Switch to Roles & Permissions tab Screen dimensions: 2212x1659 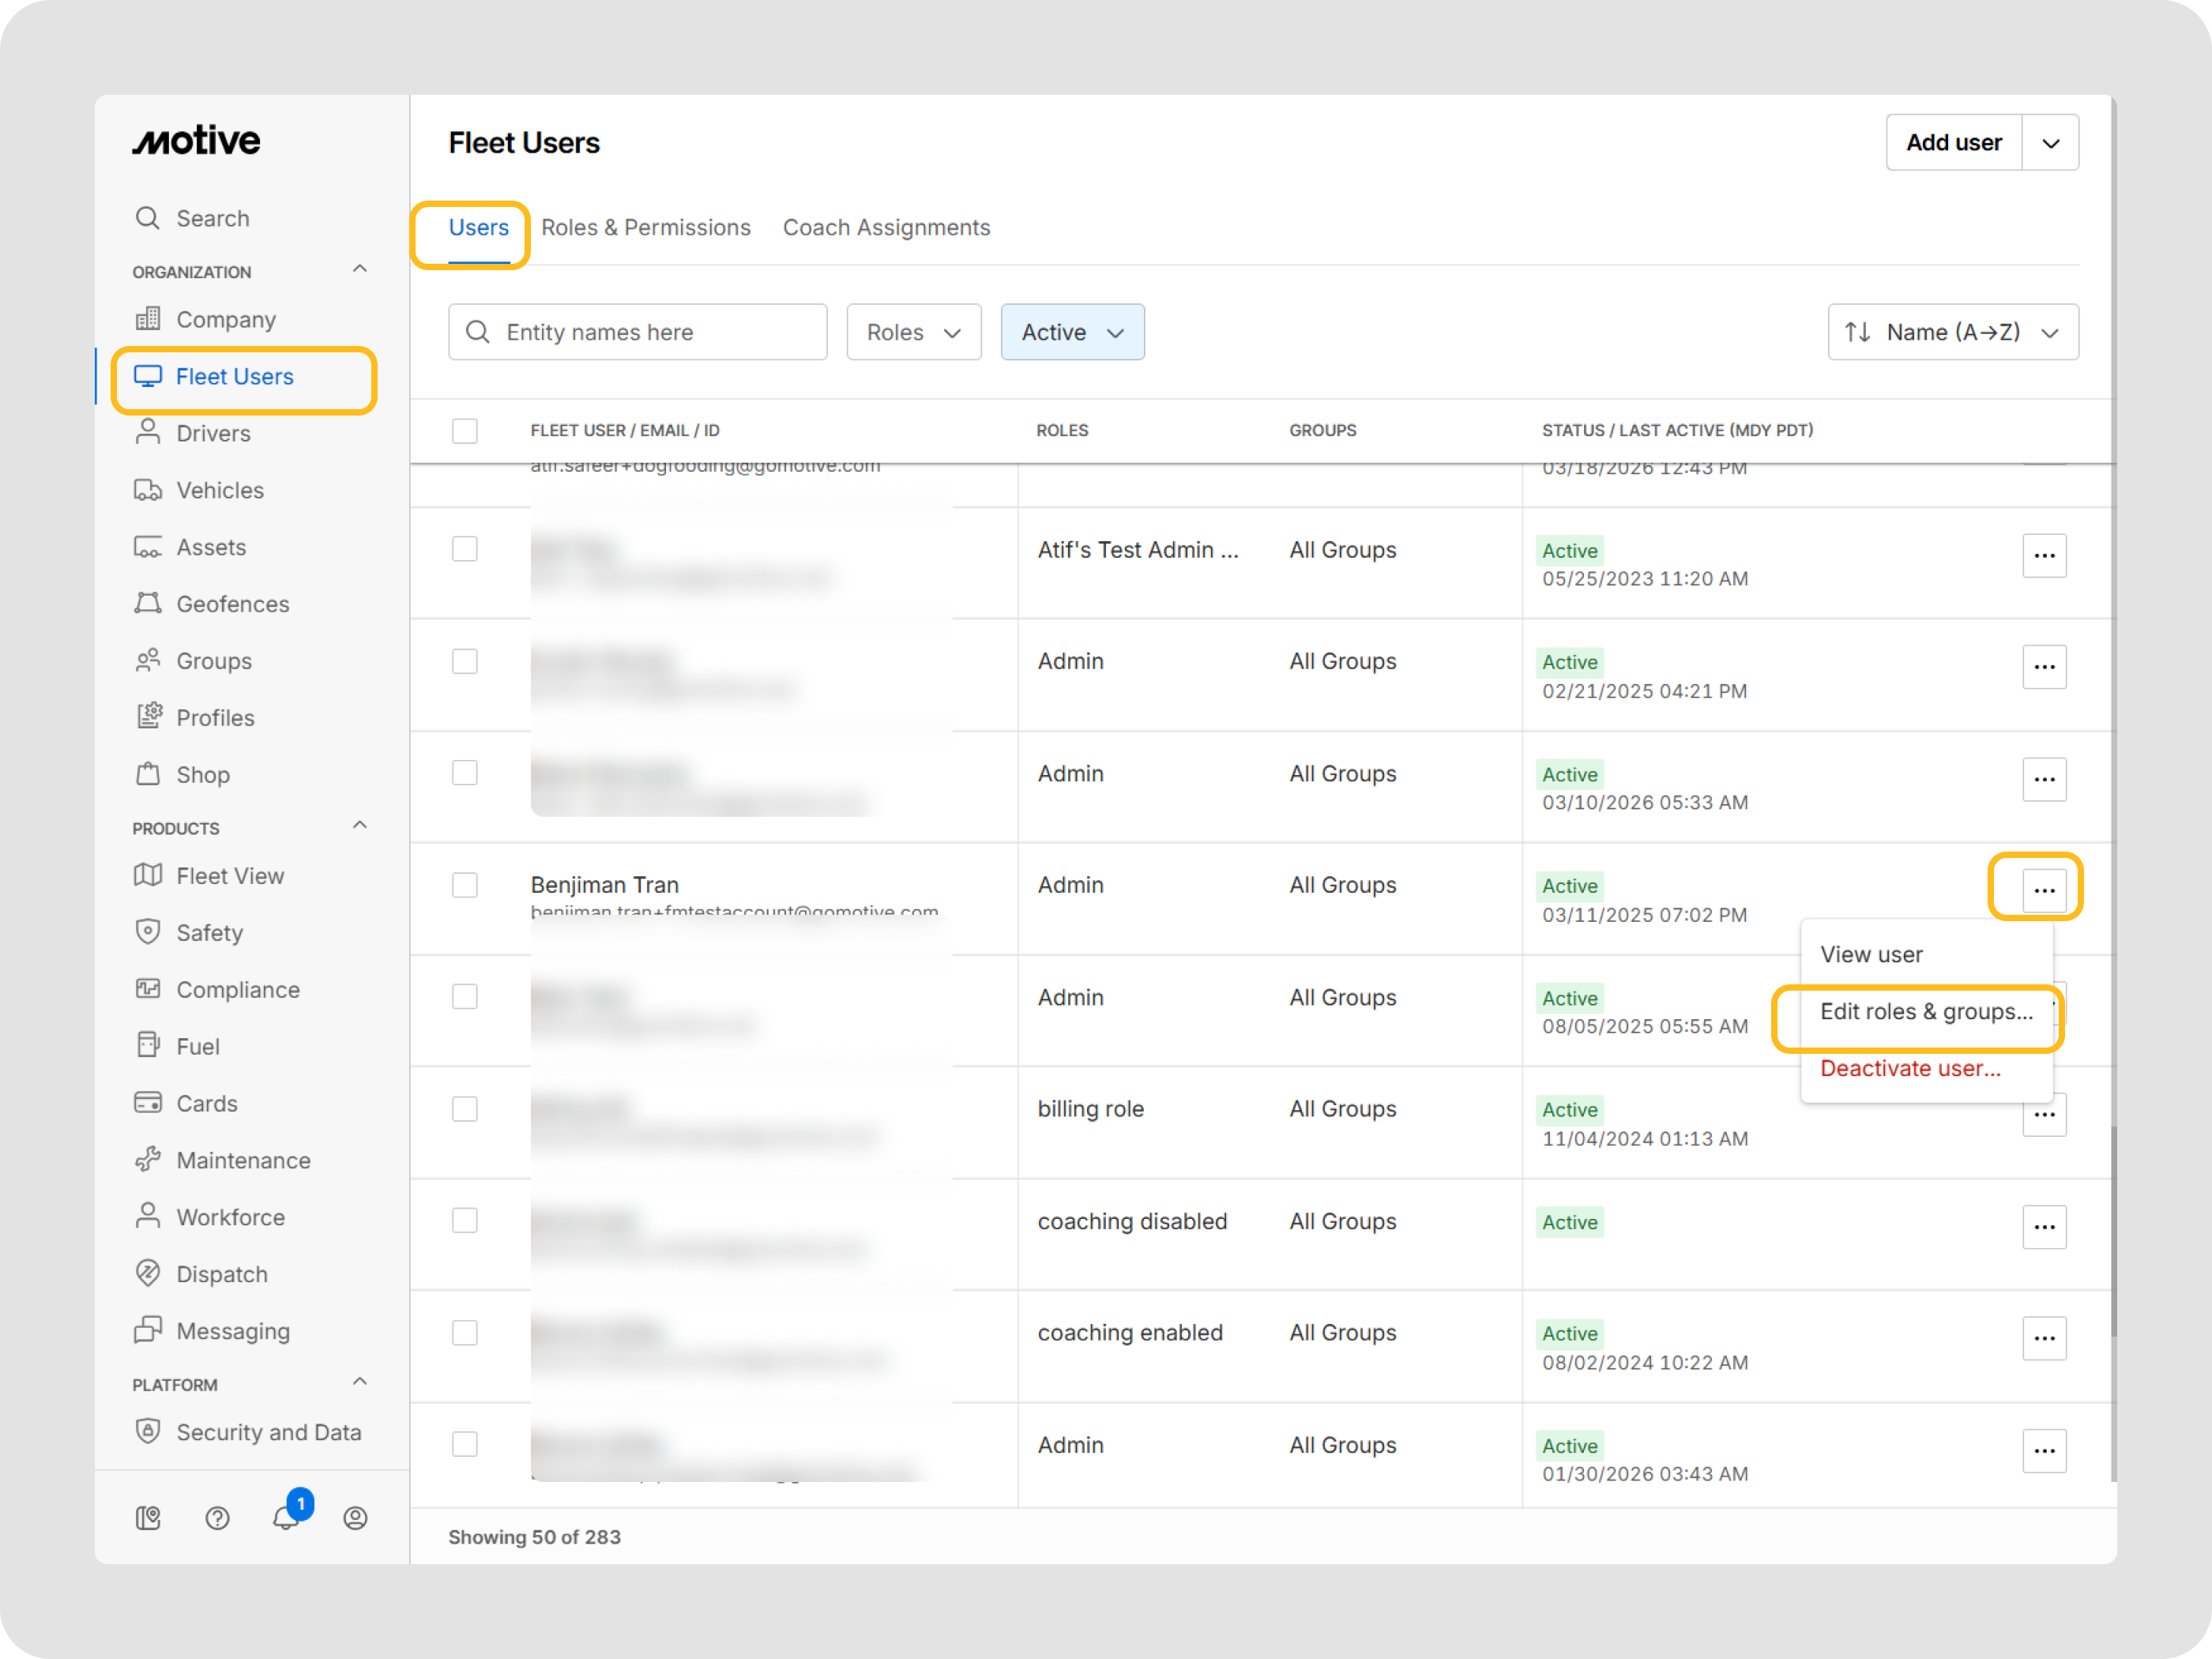click(645, 228)
